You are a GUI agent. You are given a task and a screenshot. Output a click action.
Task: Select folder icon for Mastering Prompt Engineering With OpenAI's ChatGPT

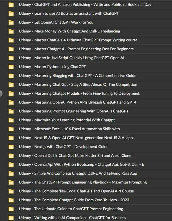pyautogui.click(x=11, y=111)
